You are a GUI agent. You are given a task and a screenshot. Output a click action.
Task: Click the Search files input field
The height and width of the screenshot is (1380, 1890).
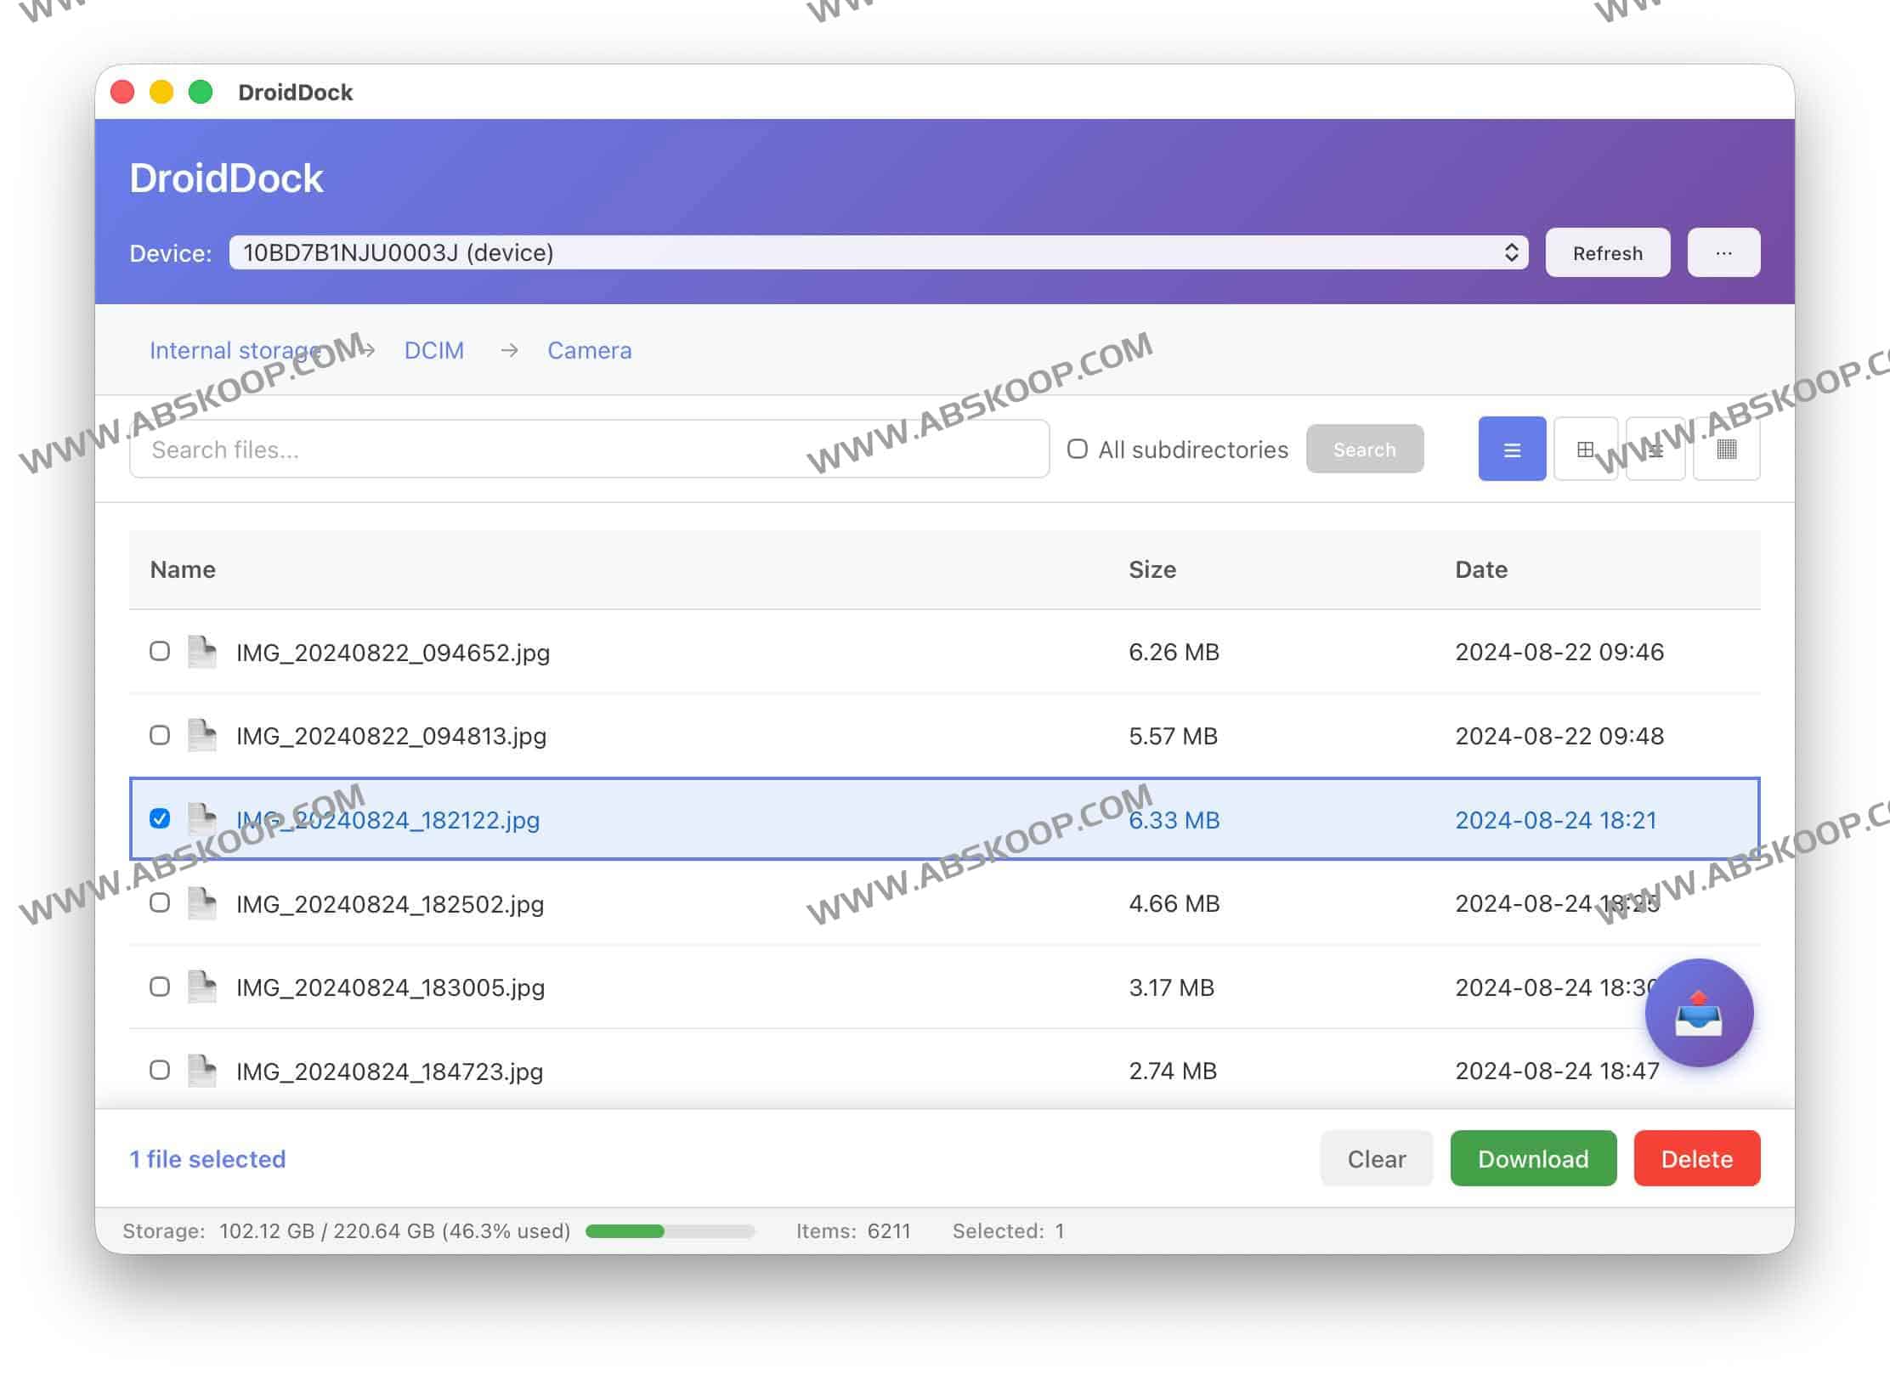586,449
